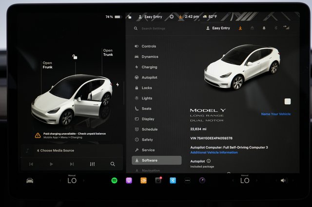Tap the info icon next to Autopilot
Viewport: 312px width, 207px height.
(209, 161)
